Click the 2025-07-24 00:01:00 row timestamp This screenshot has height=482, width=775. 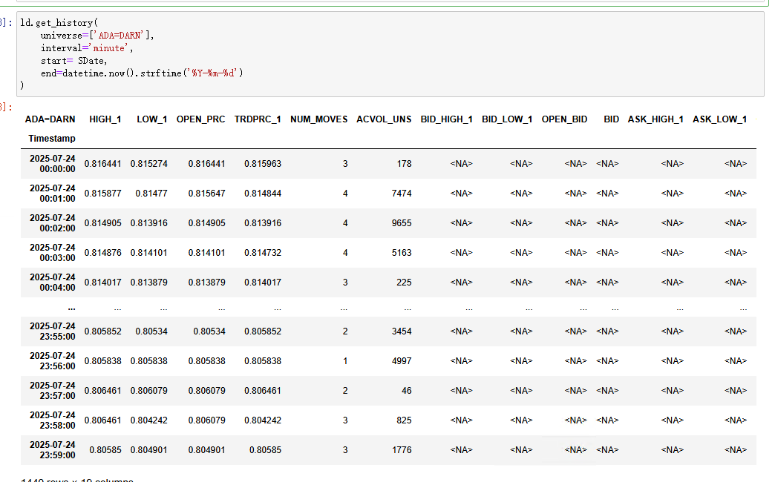[53, 194]
